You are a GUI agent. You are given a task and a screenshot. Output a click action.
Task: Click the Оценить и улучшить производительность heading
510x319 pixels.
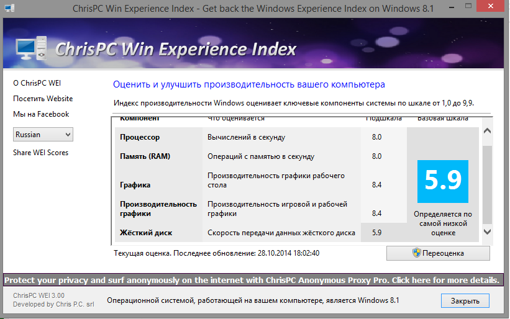click(249, 84)
